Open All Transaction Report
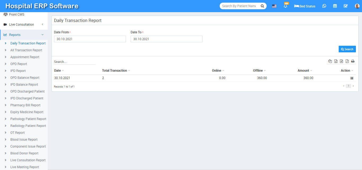 pos(26,50)
